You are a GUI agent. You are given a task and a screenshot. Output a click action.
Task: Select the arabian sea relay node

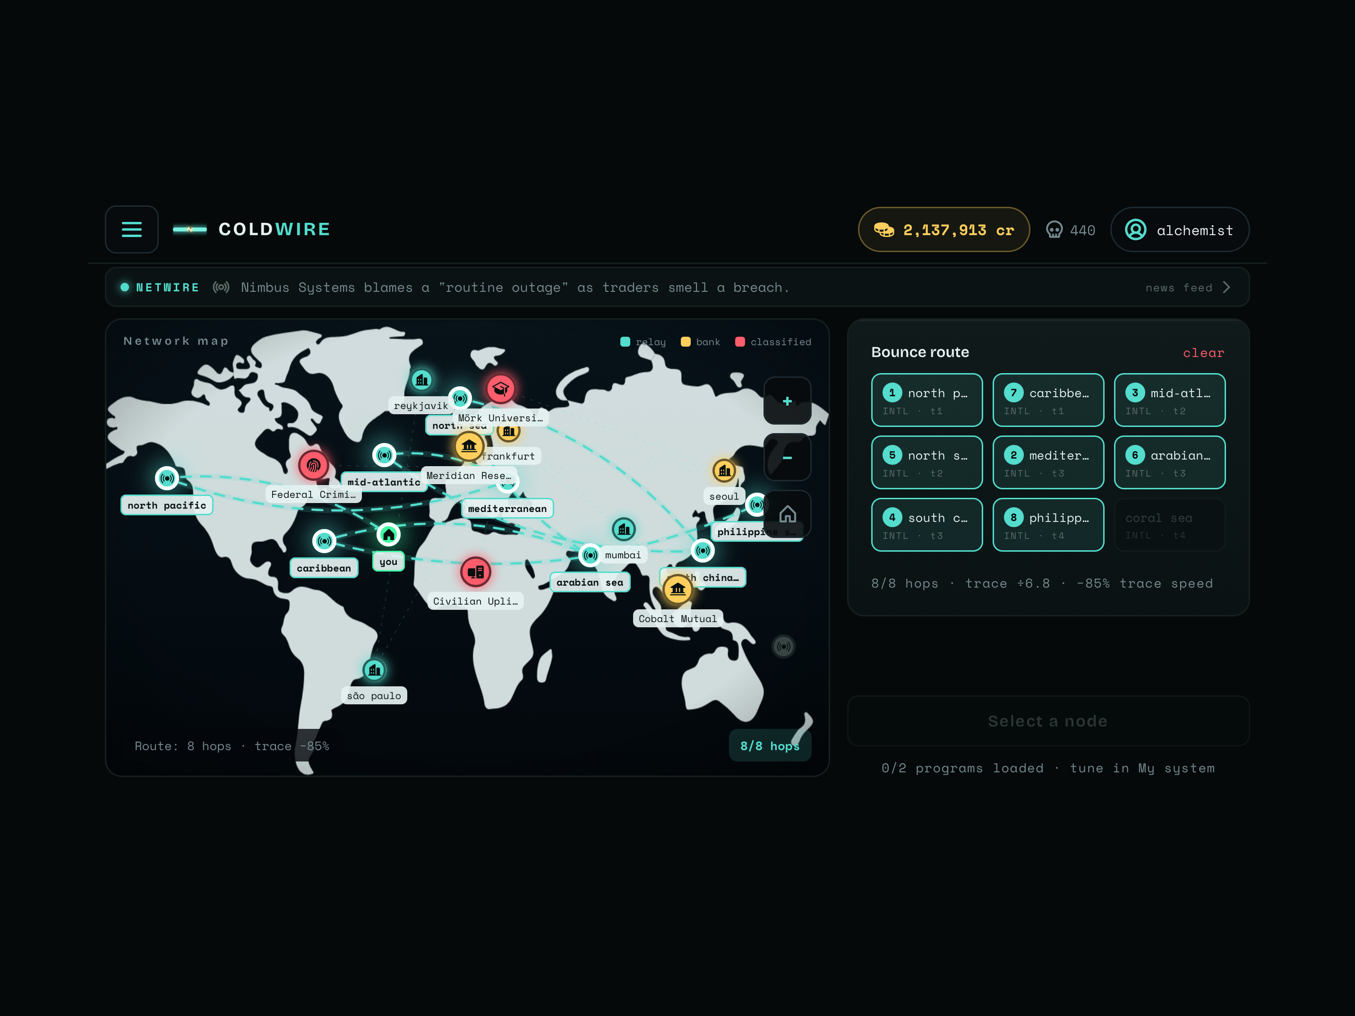590,555
